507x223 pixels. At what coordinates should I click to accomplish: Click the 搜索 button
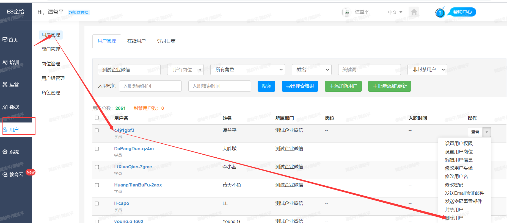[x=266, y=86]
